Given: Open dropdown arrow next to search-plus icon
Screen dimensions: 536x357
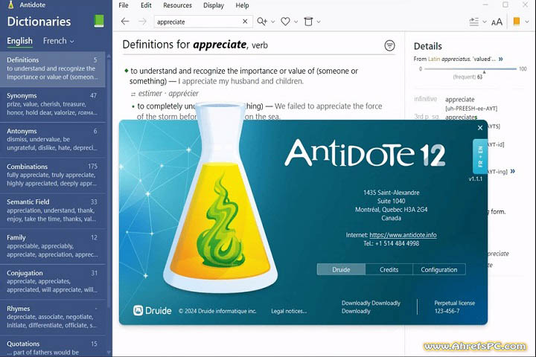Looking at the screenshot, I should (x=272, y=22).
